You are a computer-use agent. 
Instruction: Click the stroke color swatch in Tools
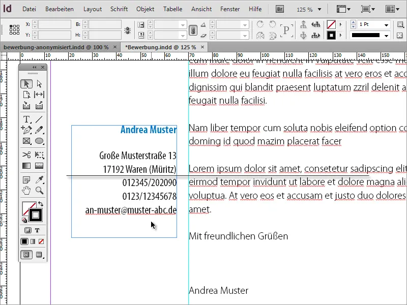(36, 215)
